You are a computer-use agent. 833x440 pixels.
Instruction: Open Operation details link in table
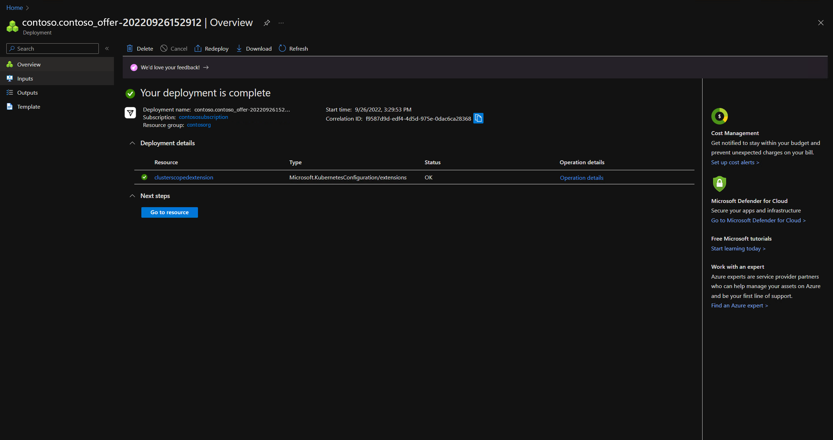pos(582,178)
